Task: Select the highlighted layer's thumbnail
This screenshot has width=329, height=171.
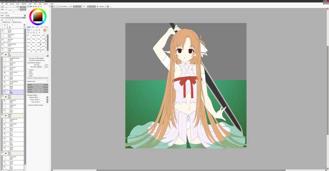Action: coord(7,92)
